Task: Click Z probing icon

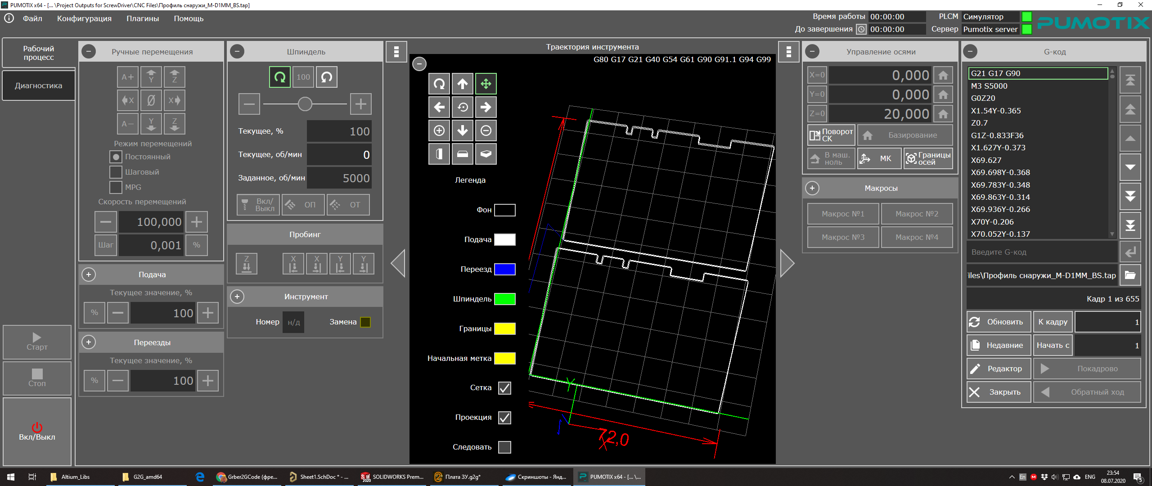Action: pos(247,264)
